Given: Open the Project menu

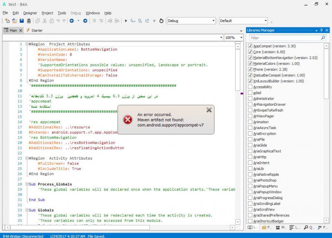Looking at the screenshot, I should tap(47, 13).
